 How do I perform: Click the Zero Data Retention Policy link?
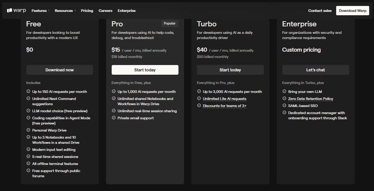(311, 98)
